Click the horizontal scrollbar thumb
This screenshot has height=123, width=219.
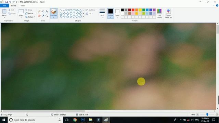pyautogui.click(x=43, y=111)
